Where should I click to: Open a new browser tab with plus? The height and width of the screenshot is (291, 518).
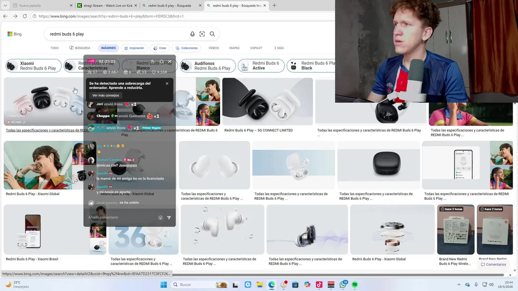tap(274, 6)
